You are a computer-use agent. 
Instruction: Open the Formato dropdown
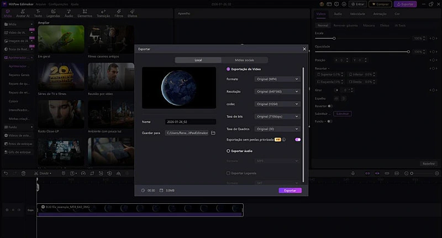click(x=277, y=79)
